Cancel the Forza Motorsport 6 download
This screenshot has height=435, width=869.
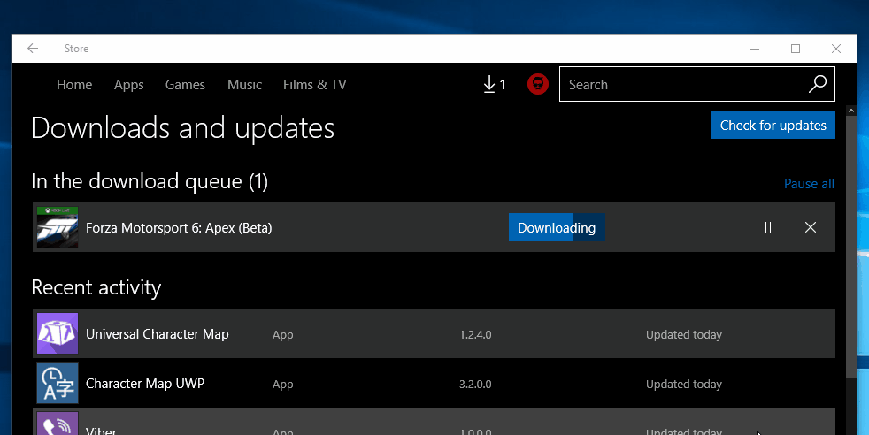coord(811,227)
